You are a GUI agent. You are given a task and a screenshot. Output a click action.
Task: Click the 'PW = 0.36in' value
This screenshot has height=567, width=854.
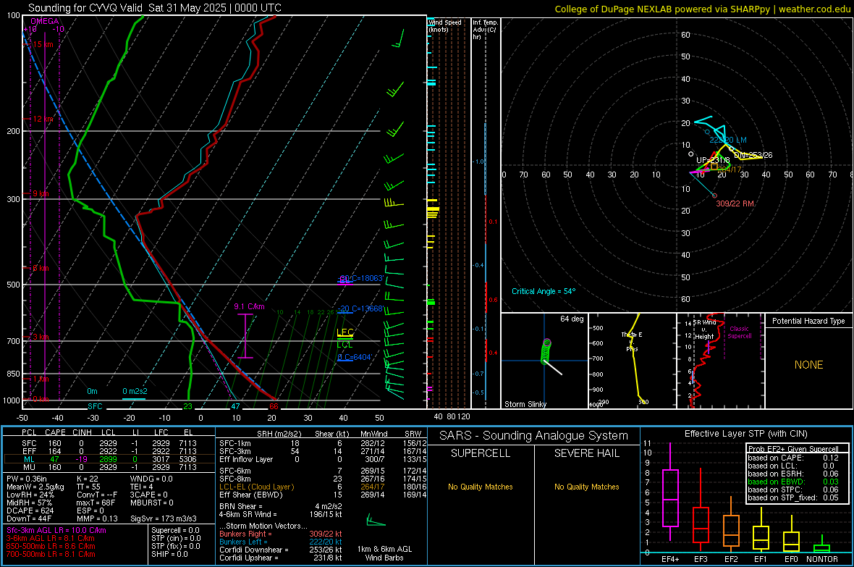[26, 479]
